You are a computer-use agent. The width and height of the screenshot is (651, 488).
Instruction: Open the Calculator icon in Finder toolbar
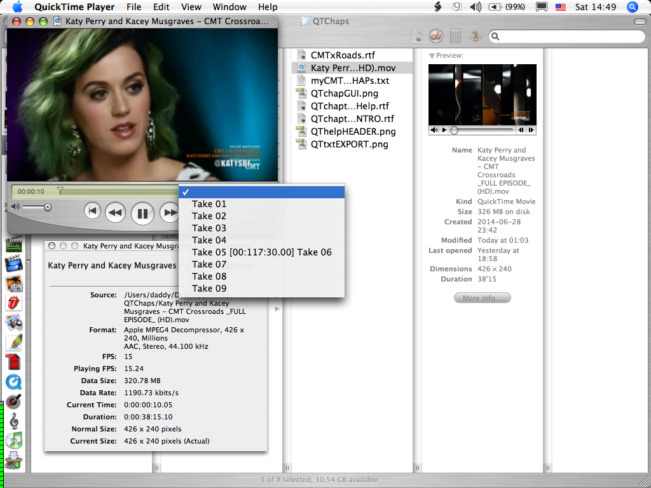pos(455,36)
